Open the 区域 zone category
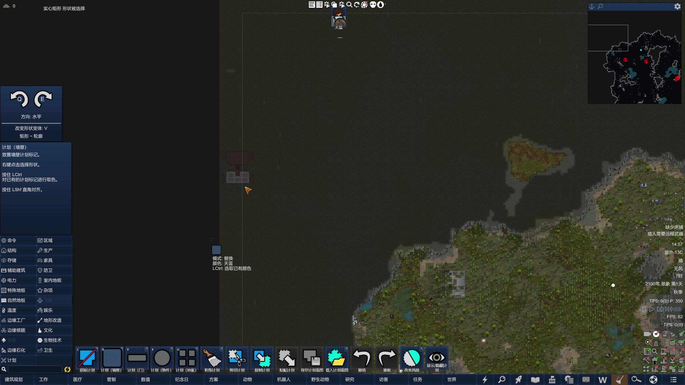685x385 pixels. click(54, 240)
